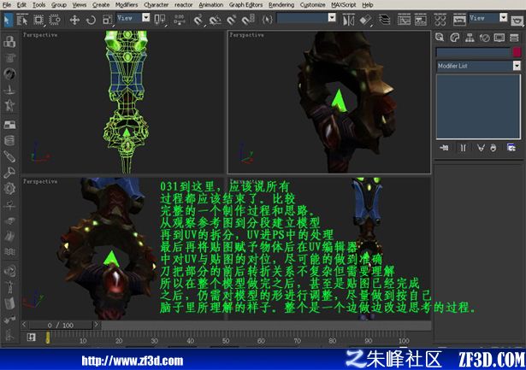Switch to the Utilities command panel tab
Image resolution: width=526 pixels, height=370 pixels.
coord(514,38)
